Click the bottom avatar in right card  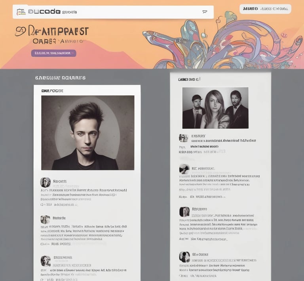click(184, 257)
